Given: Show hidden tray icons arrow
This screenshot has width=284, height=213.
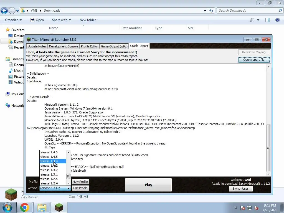Looking at the screenshot, I should [x=236, y=208].
